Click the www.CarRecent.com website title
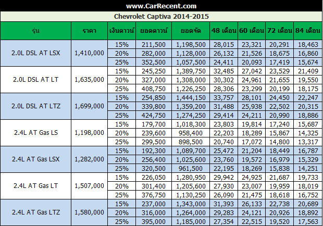This screenshot has width=323, height=226. (161, 6)
